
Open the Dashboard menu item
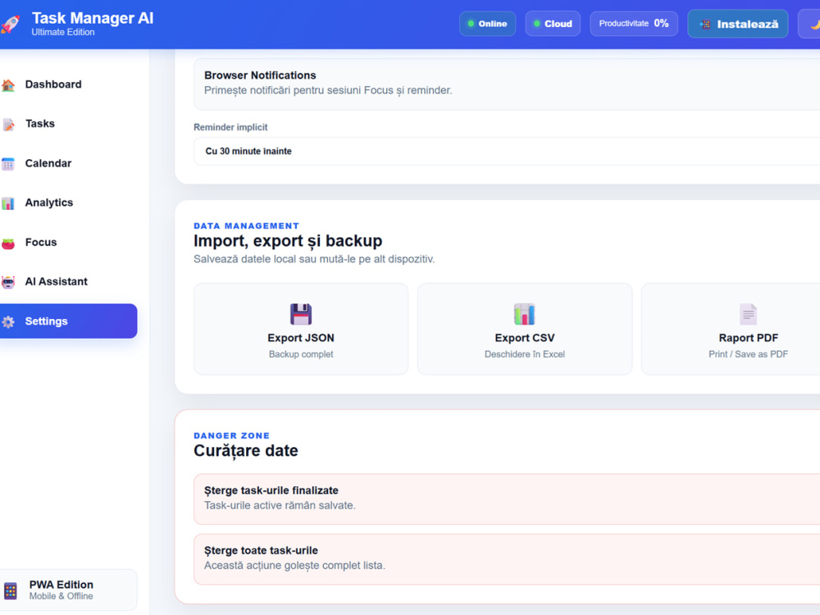(69, 84)
